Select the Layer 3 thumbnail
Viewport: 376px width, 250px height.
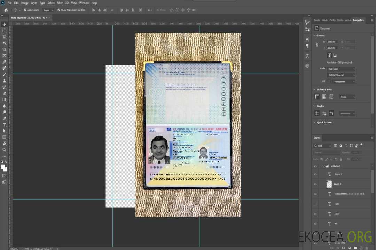329,184
